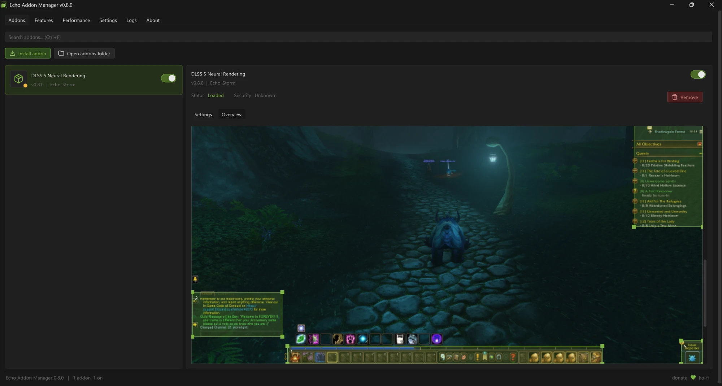Open the Addons tab
Viewport: 722px width, 386px height.
point(17,20)
